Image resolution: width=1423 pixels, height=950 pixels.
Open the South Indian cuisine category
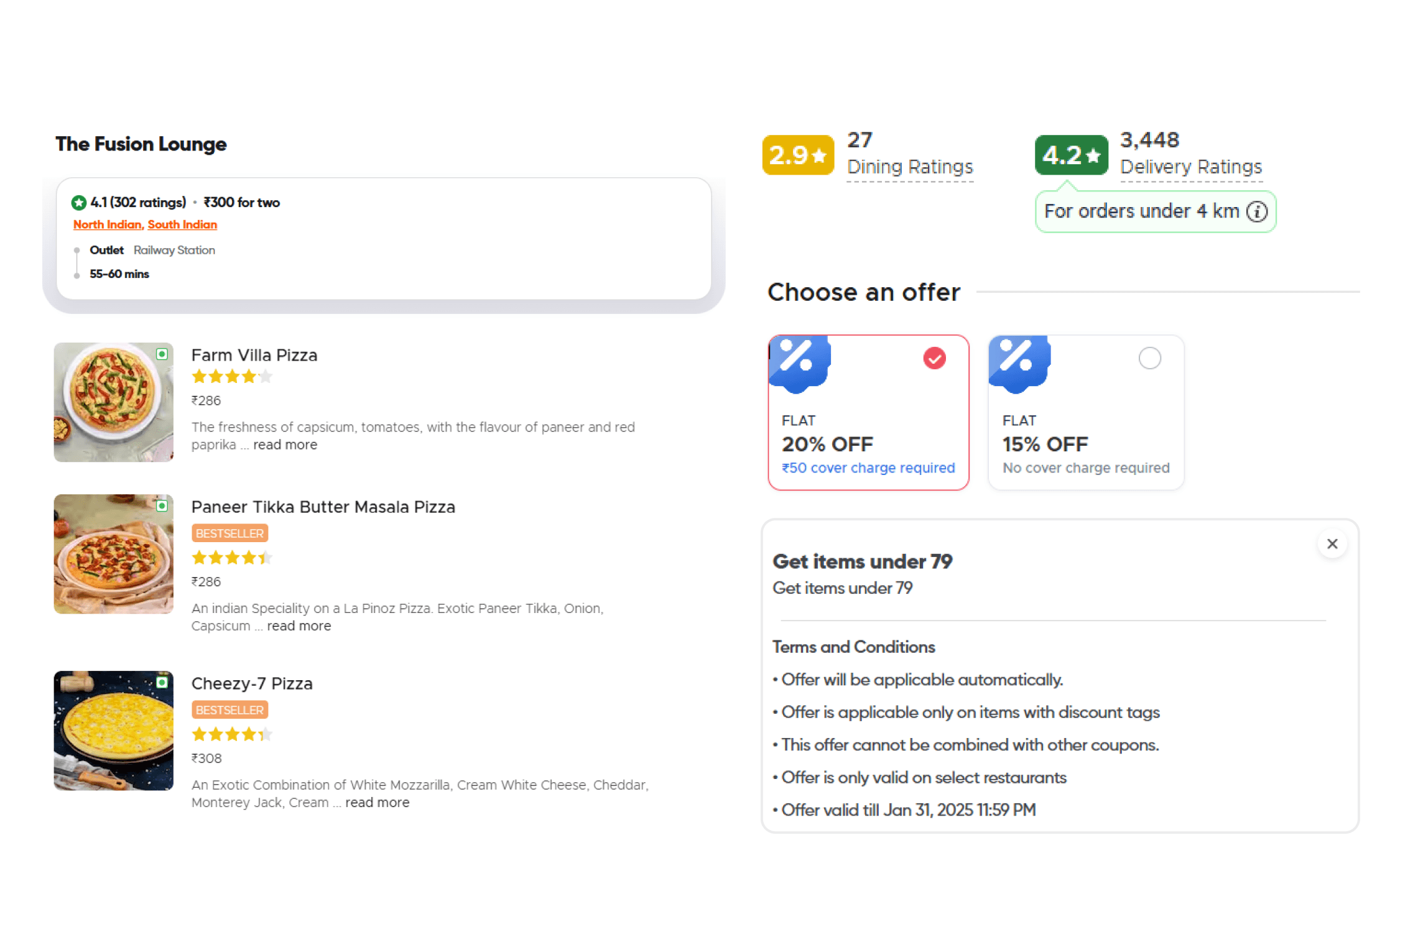click(x=182, y=224)
